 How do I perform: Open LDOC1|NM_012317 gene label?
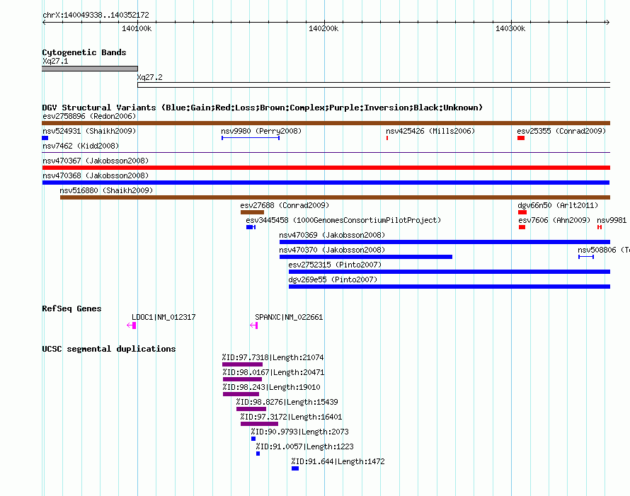[x=164, y=317]
